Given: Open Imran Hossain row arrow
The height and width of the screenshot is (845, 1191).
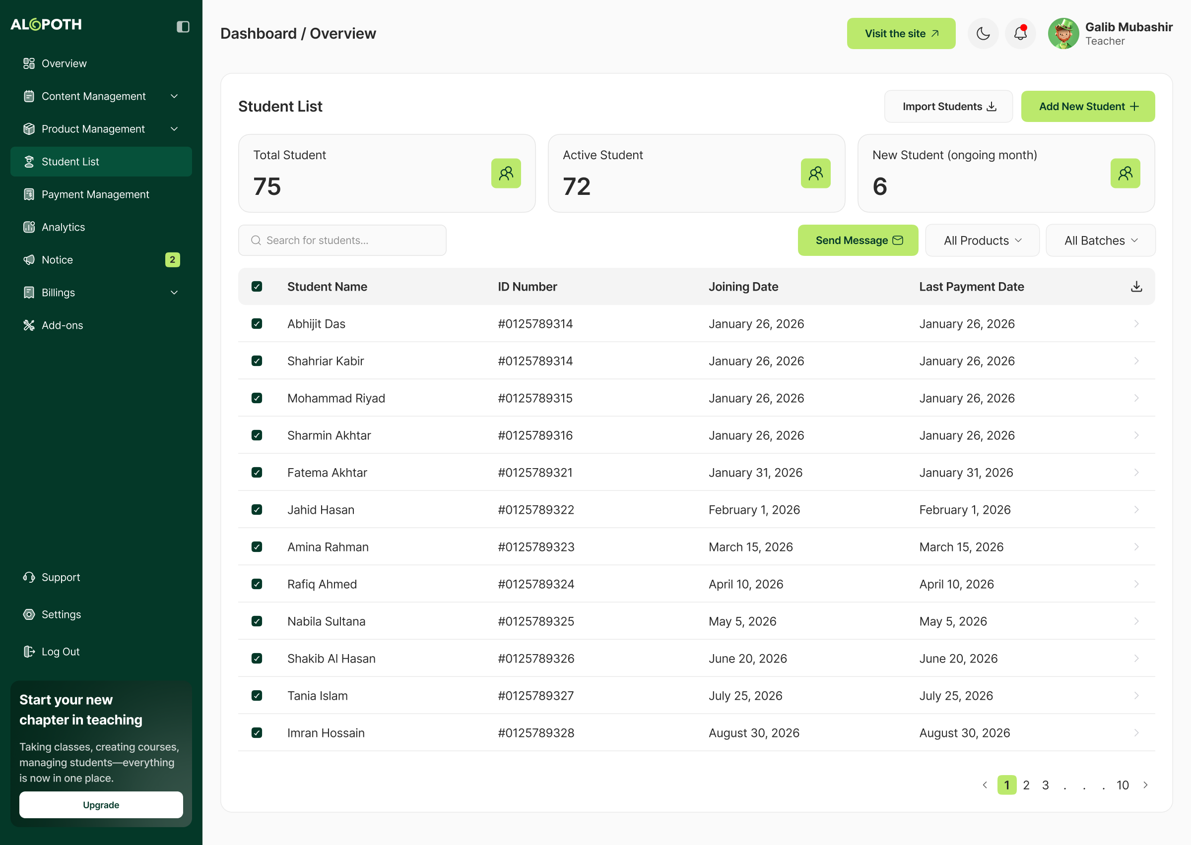Looking at the screenshot, I should [1136, 733].
